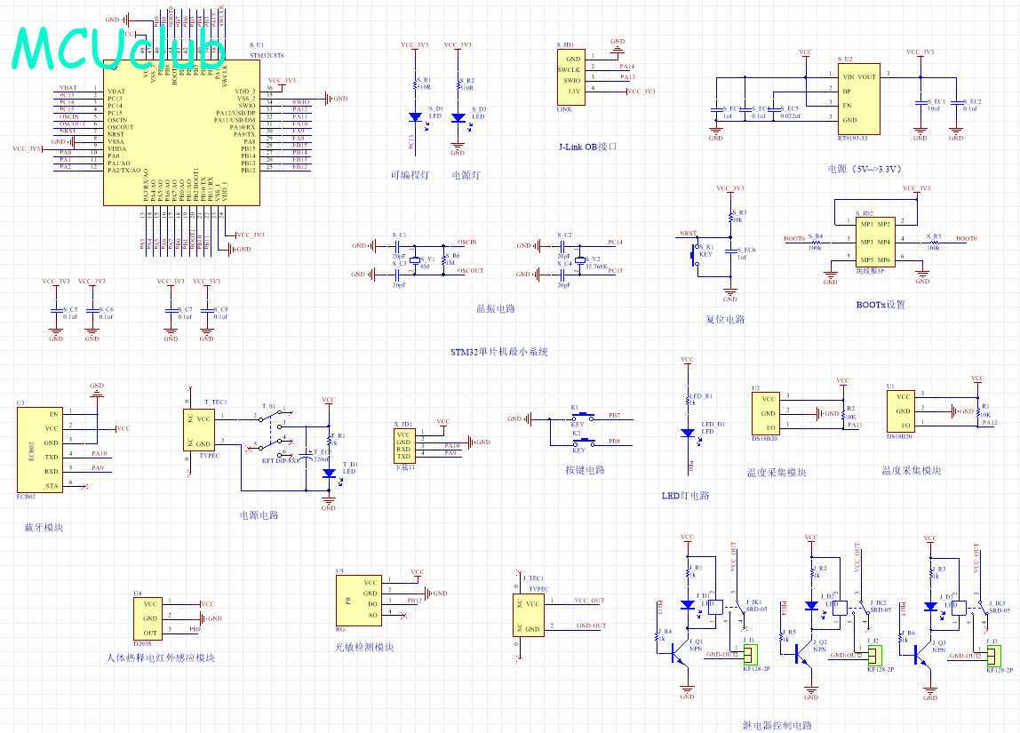Select the 32.768K crystal S_Y2
The image size is (1020, 733).
pos(579,260)
